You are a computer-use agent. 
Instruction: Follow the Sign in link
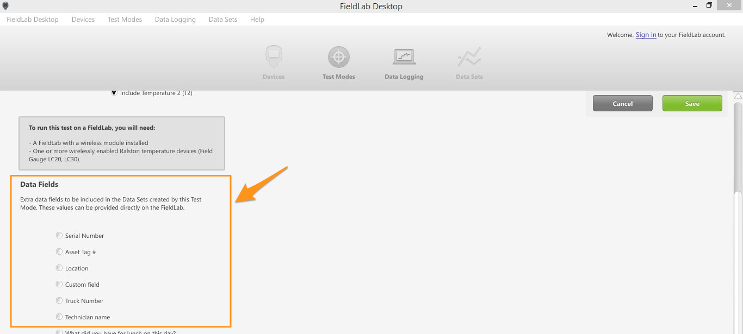[x=646, y=35]
